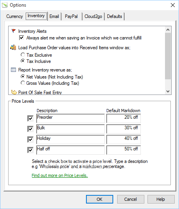The width and height of the screenshot is (179, 209).
Task: Click the 20% off markdown field
Action: tap(123, 118)
